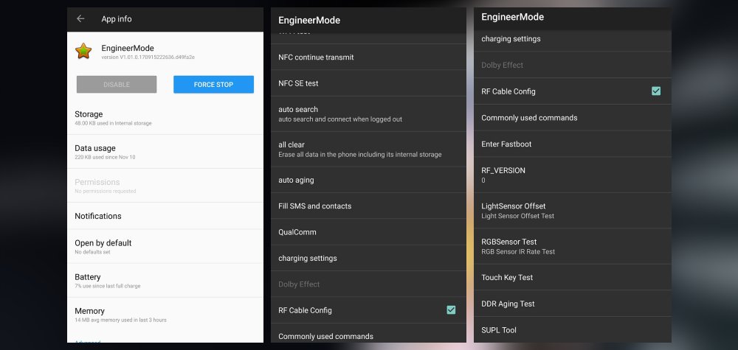Select Fill SMS and contacts
Screen dimensions: 738x350
(368, 206)
